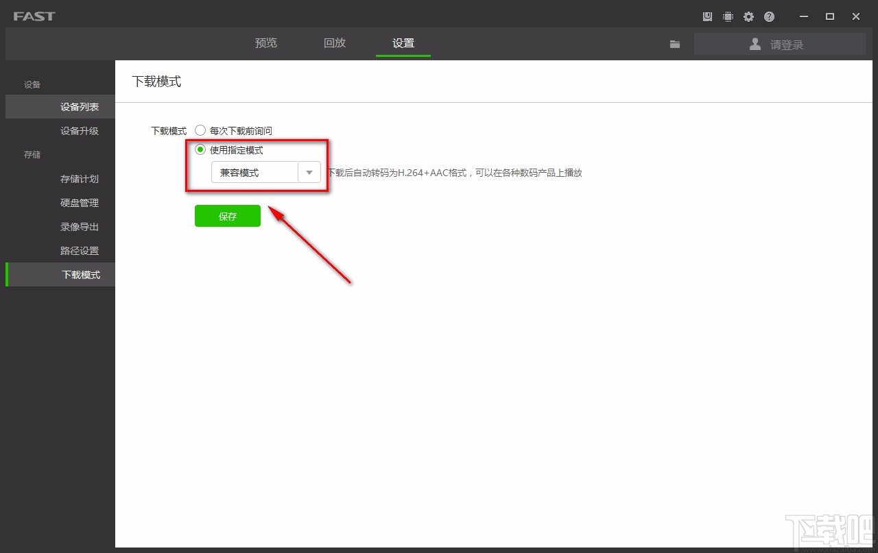The height and width of the screenshot is (553, 878).
Task: Open 录像导出 in the sidebar
Action: 80,227
